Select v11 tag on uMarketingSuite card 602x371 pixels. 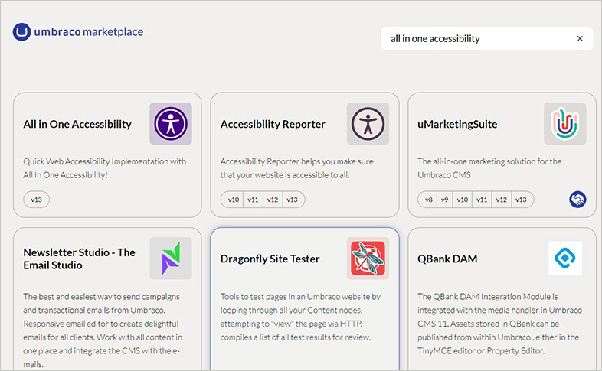point(482,200)
